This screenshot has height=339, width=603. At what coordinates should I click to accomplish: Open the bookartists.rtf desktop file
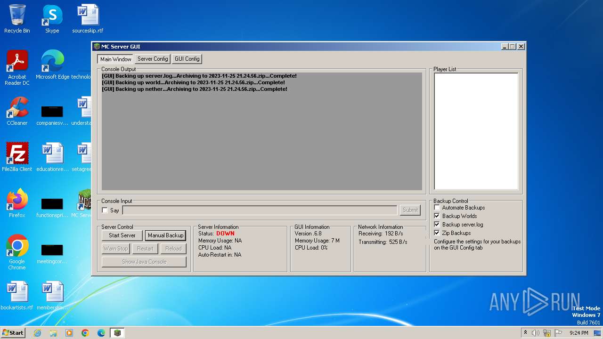17,296
